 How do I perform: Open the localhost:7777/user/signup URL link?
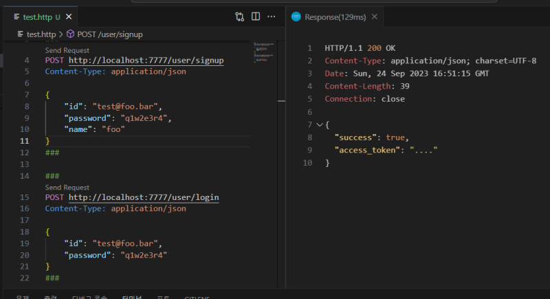[x=146, y=60]
